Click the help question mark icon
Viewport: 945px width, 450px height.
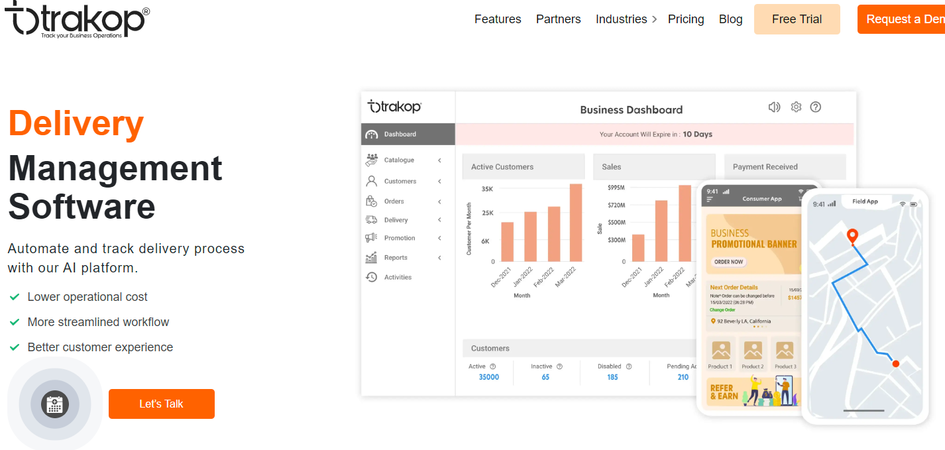(x=816, y=107)
